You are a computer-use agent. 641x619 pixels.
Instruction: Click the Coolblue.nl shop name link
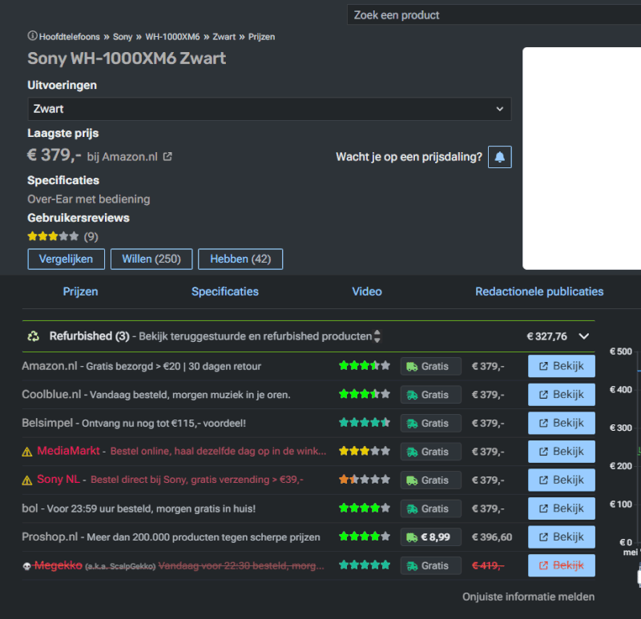[x=51, y=394]
